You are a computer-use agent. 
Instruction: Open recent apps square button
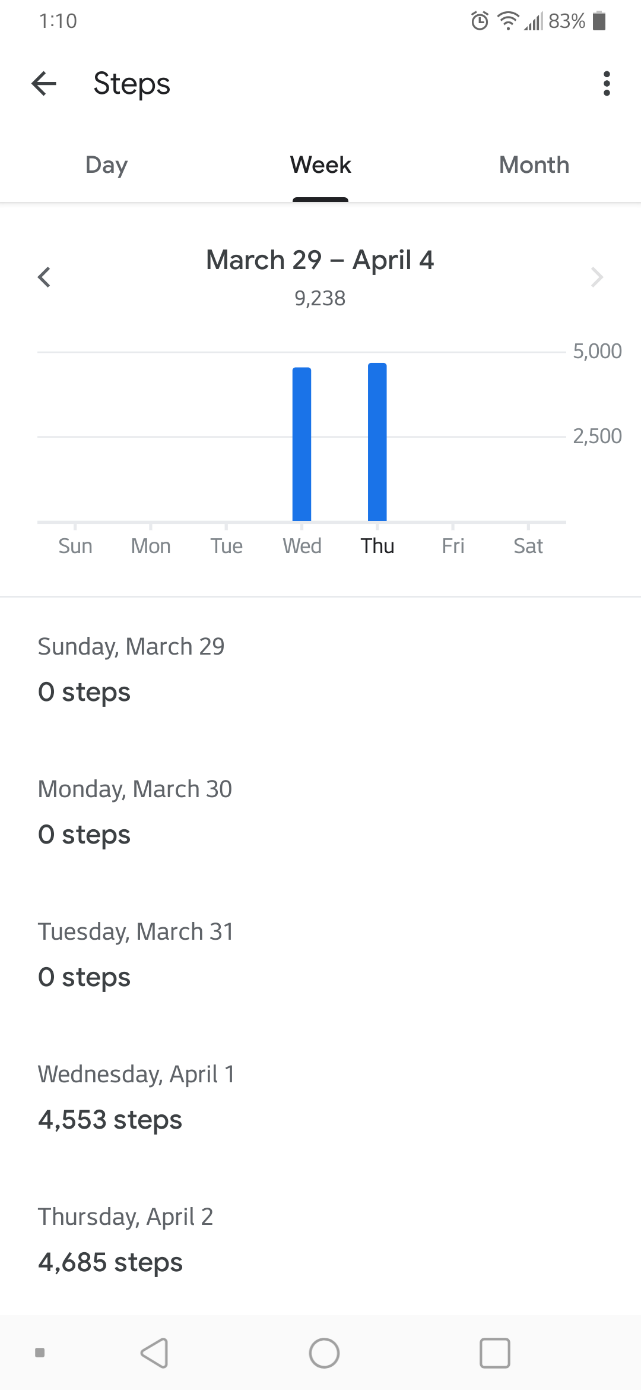coord(494,1353)
